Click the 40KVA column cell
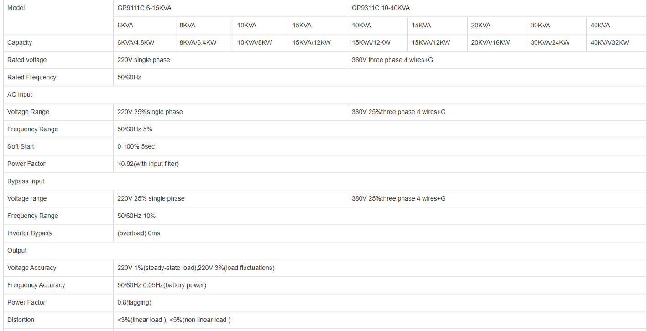Viewport: 647px width, 331px height. pos(600,26)
